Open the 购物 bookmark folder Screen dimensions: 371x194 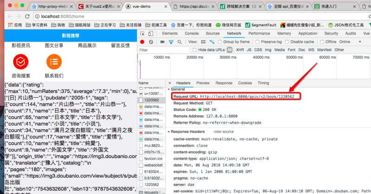click(x=58, y=25)
